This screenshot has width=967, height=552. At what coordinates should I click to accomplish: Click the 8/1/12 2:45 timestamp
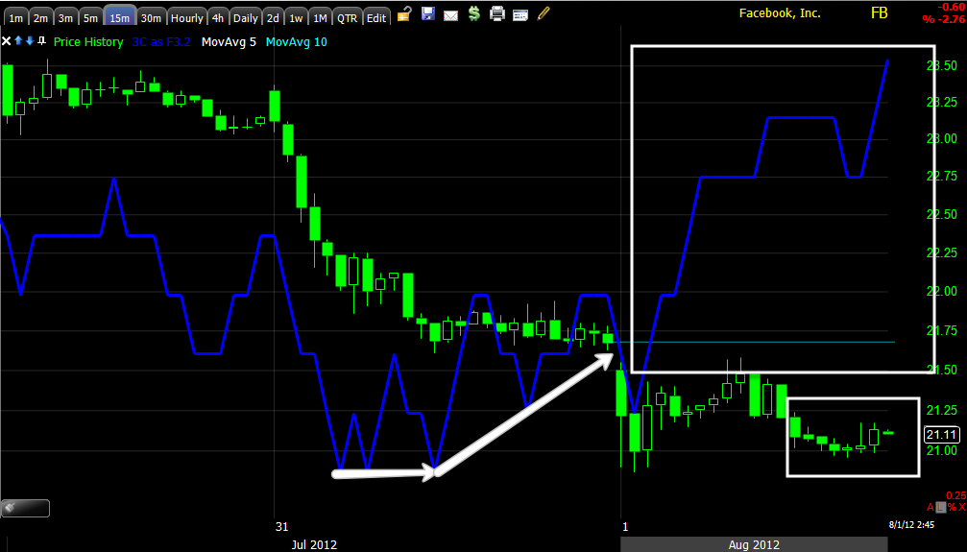[x=911, y=525]
